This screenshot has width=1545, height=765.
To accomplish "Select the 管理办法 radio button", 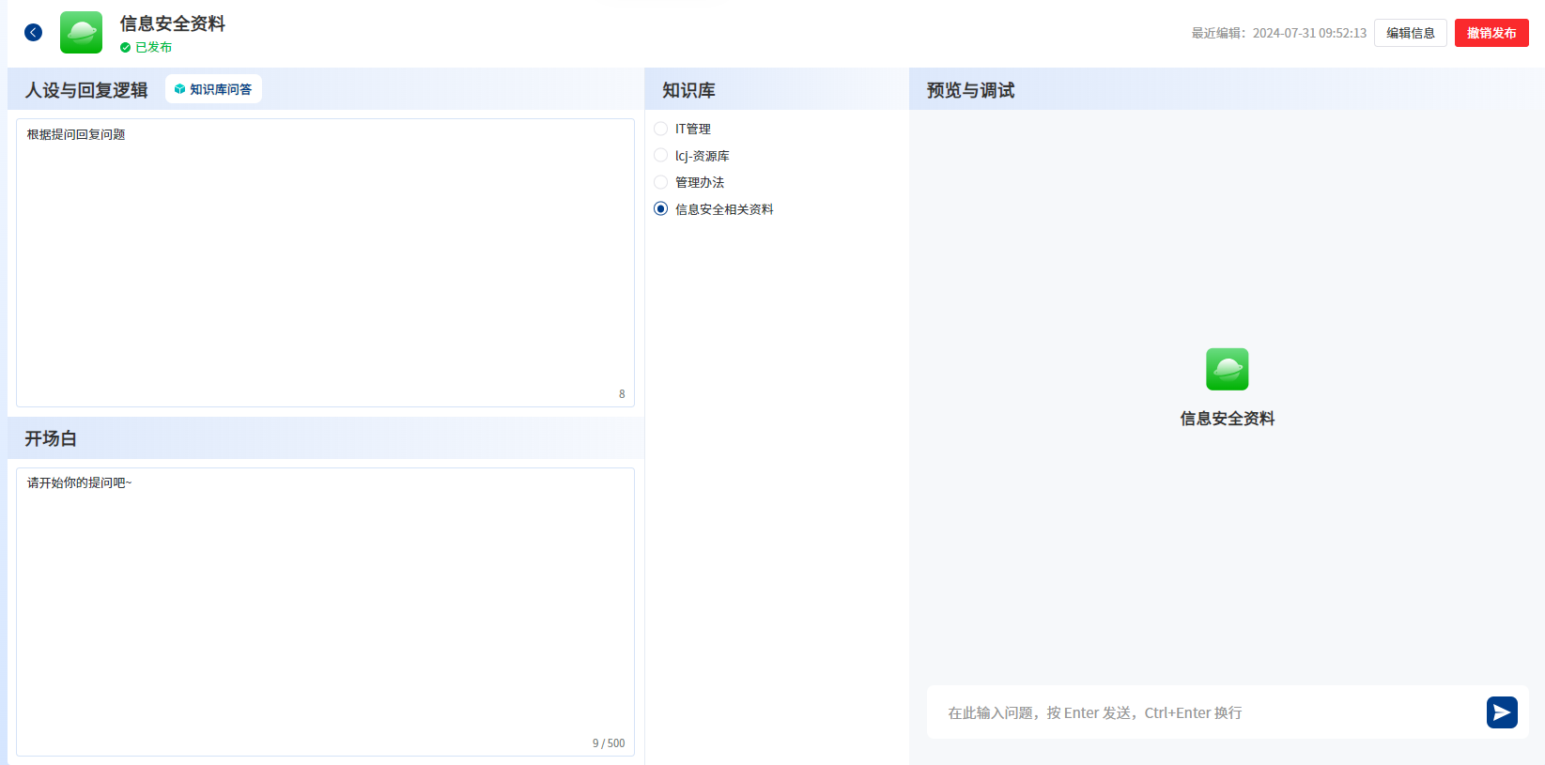I will click(x=661, y=182).
